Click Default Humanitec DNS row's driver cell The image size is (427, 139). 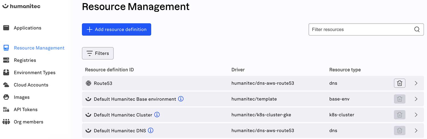(x=263, y=130)
